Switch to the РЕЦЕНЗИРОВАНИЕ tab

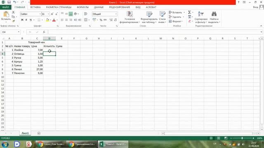pyautogui.click(x=120, y=7)
